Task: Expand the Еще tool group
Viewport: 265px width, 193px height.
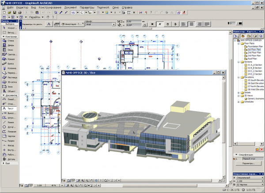Action: 4,163
